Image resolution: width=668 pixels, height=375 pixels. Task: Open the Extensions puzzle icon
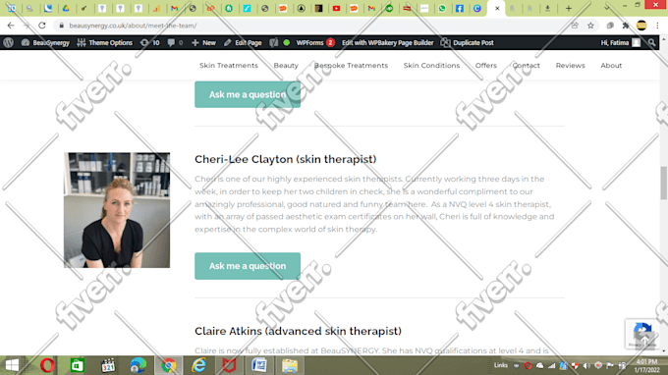click(626, 26)
